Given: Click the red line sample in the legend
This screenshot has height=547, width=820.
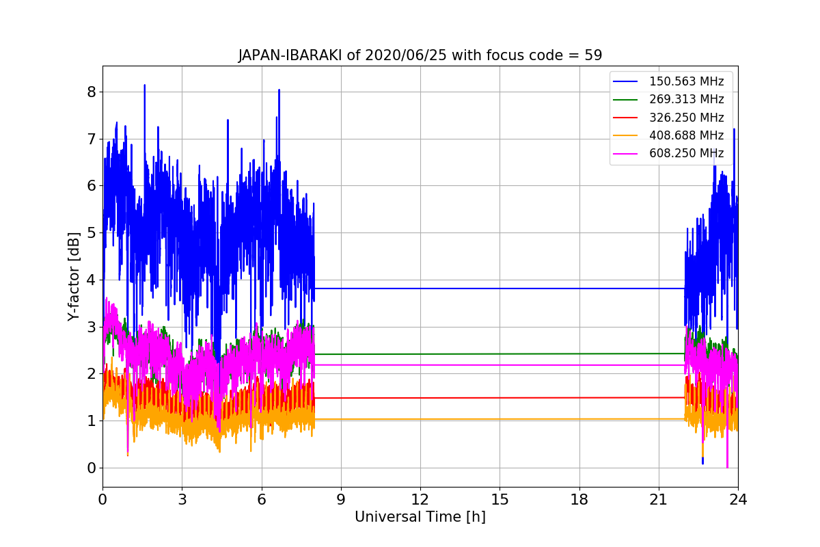Looking at the screenshot, I should coord(626,118).
